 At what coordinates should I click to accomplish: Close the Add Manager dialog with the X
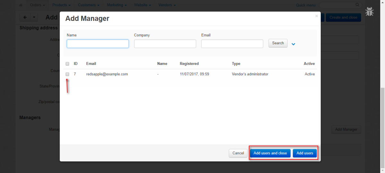pos(317,16)
